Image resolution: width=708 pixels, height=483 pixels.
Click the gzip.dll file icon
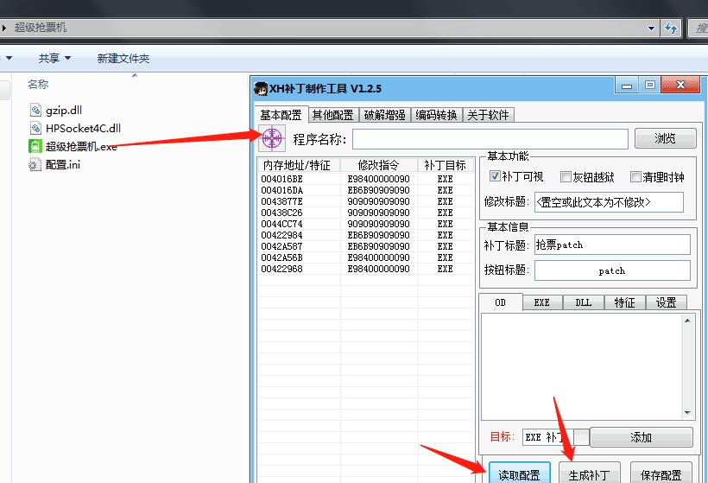tap(35, 110)
